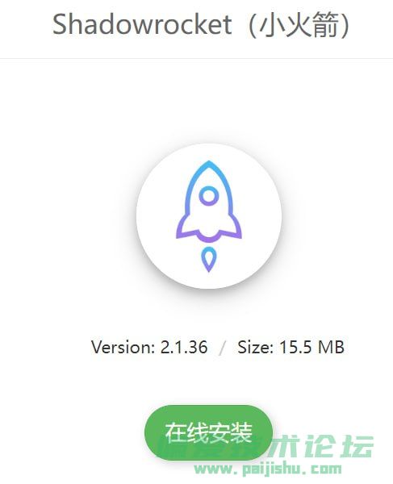Click the 15.5 MB file size value
Viewport: 393px width, 484px height.
[x=311, y=347]
